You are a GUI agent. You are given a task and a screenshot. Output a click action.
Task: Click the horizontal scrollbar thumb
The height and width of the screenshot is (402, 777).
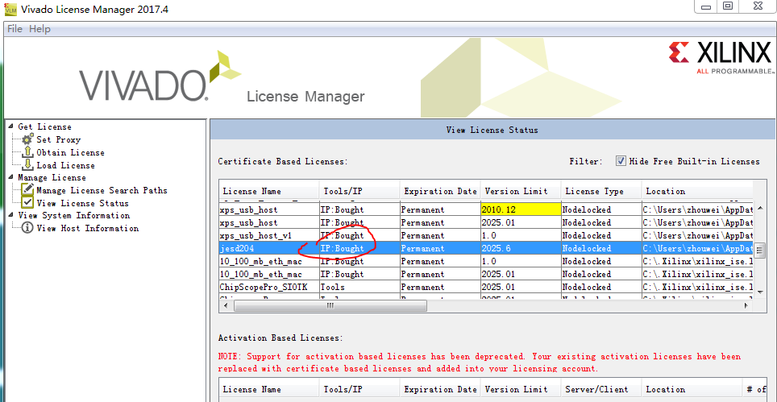point(330,306)
